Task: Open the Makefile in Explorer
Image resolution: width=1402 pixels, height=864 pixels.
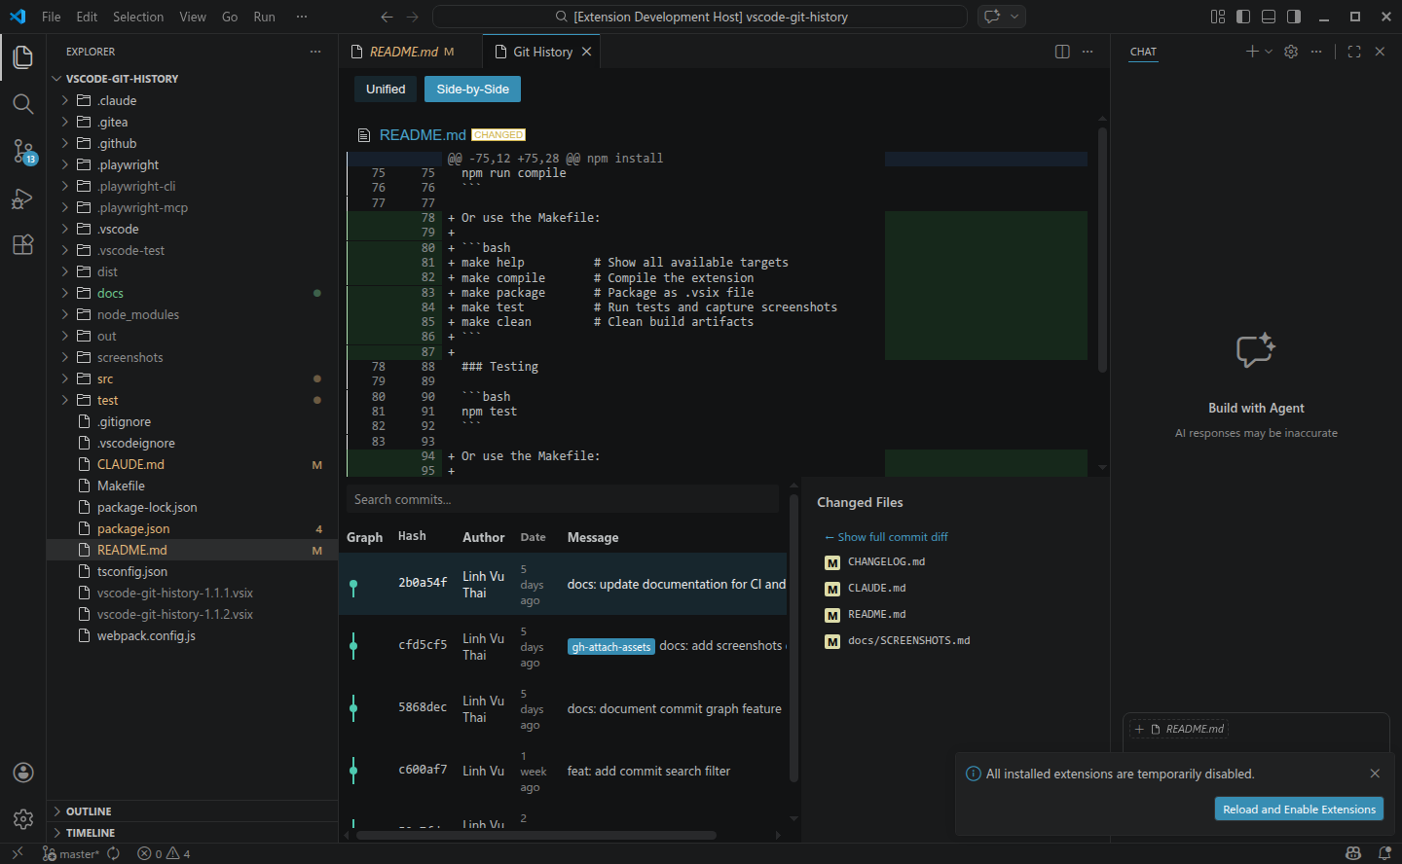Action: click(x=192, y=486)
